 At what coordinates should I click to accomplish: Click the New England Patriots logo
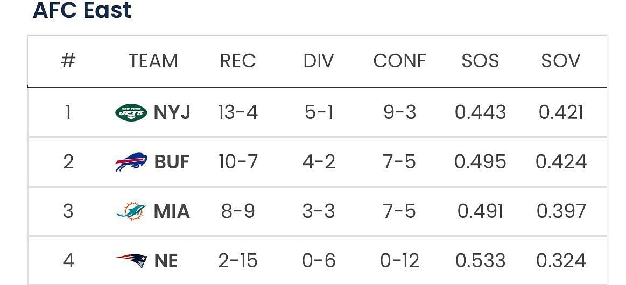click(x=131, y=261)
